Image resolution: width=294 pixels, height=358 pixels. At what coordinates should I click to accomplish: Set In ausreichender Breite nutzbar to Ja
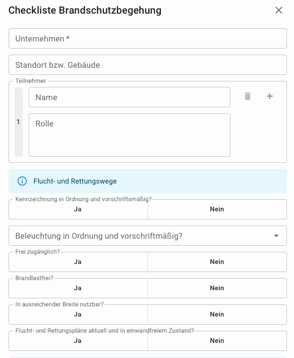pos(78,315)
